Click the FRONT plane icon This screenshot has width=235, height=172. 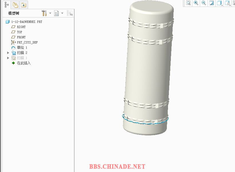13,37
